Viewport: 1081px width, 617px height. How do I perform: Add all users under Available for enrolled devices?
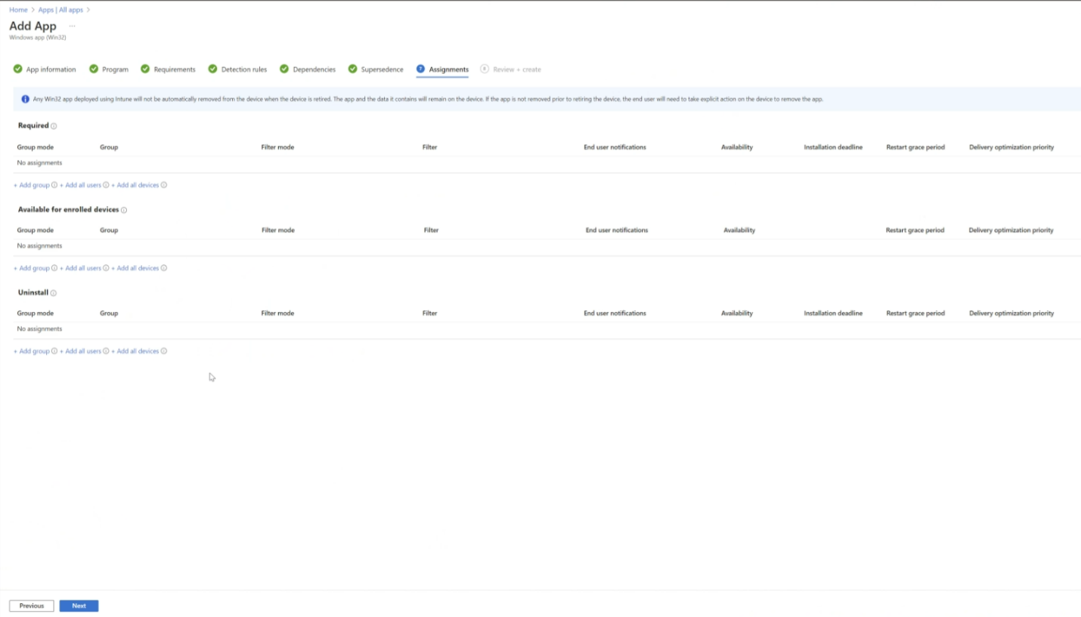click(81, 268)
